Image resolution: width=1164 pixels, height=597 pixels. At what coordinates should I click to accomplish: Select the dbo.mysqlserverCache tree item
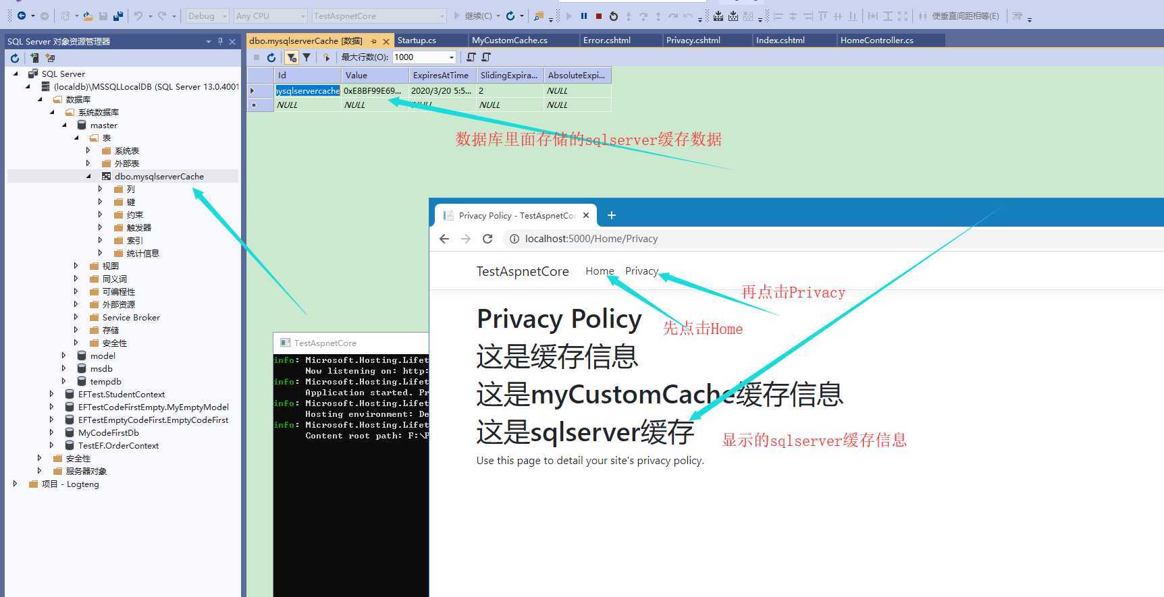[x=159, y=176]
